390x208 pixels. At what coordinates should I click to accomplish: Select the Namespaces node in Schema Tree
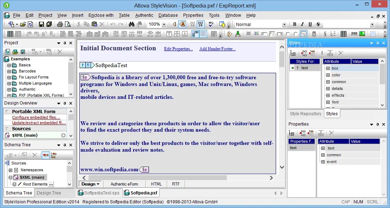(32, 170)
